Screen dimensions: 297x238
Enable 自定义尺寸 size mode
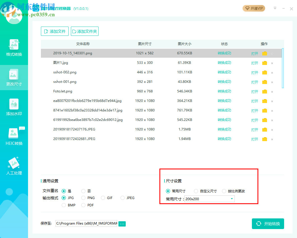pos(196,191)
